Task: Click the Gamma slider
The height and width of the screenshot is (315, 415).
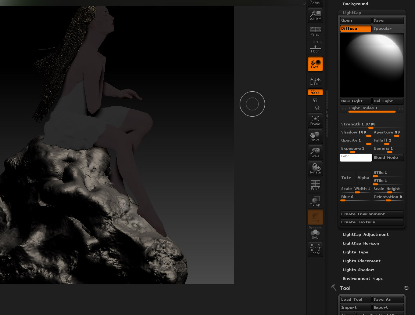Action: pyautogui.click(x=388, y=150)
